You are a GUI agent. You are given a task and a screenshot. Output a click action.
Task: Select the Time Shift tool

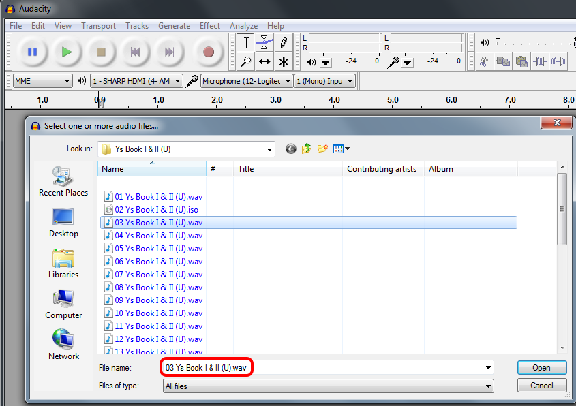click(x=264, y=61)
